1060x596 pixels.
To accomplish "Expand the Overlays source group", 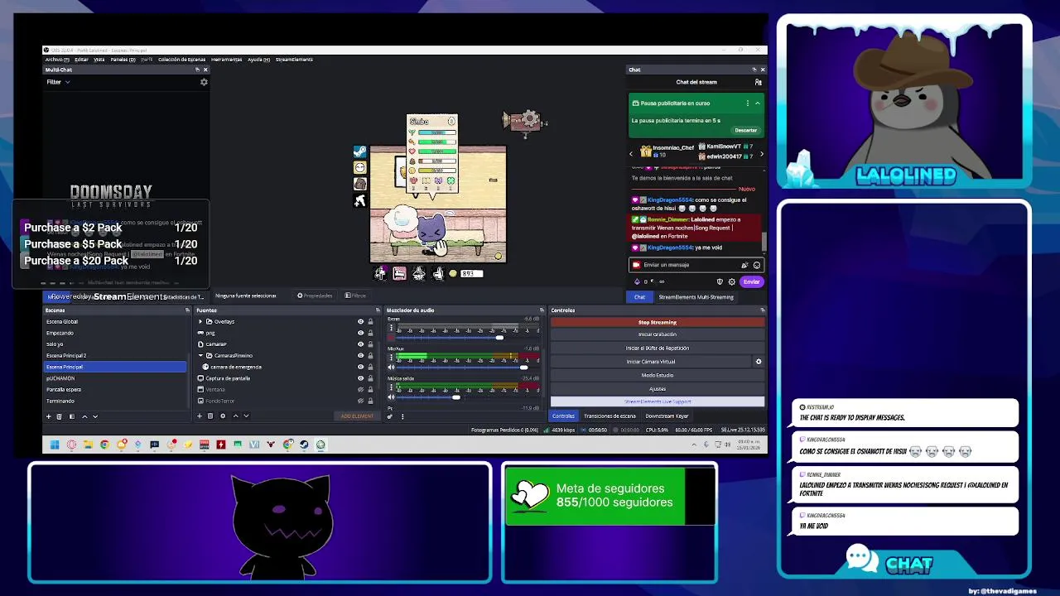I will pos(200,321).
